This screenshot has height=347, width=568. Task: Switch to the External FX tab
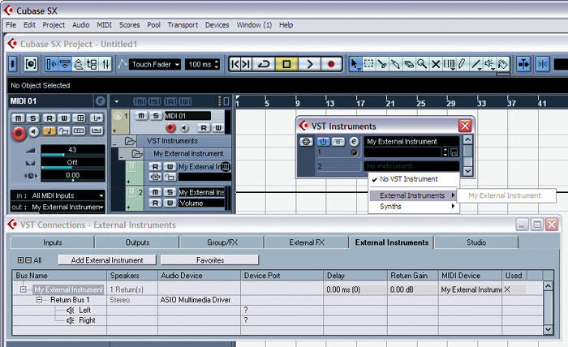307,242
